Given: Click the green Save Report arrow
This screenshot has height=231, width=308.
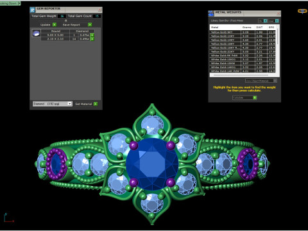Looking at the screenshot, I should click(90, 24).
